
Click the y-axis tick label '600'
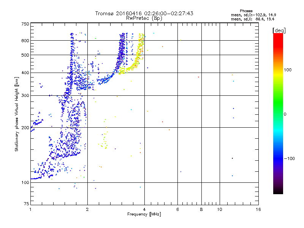pos(25,41)
